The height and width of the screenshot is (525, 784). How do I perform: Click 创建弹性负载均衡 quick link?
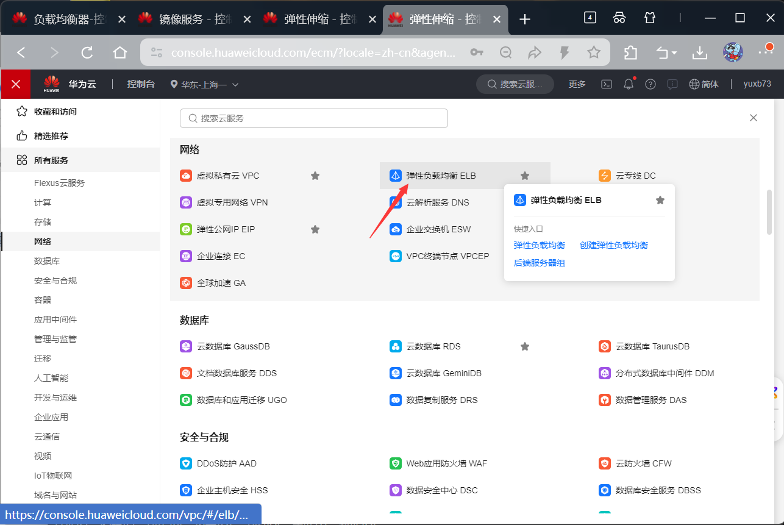tap(614, 245)
